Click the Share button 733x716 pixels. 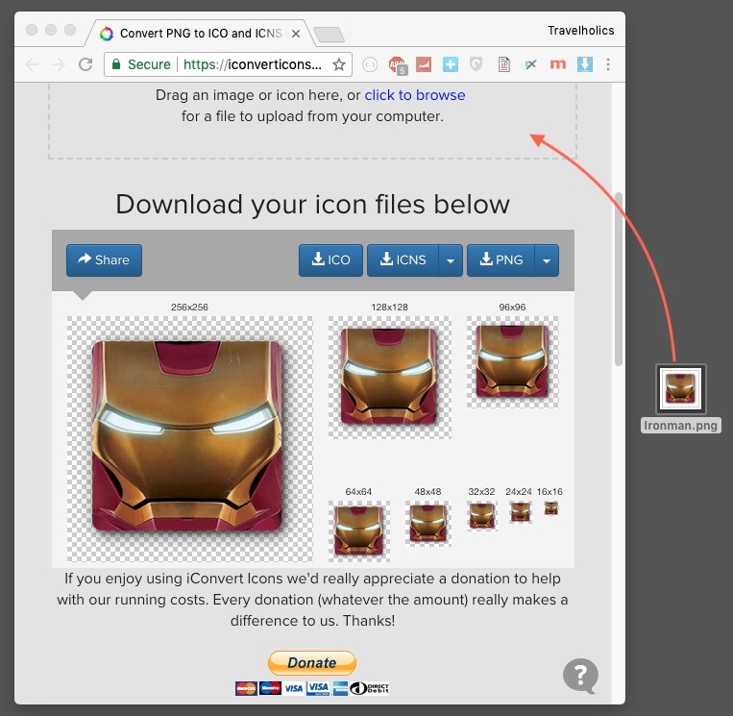click(105, 260)
